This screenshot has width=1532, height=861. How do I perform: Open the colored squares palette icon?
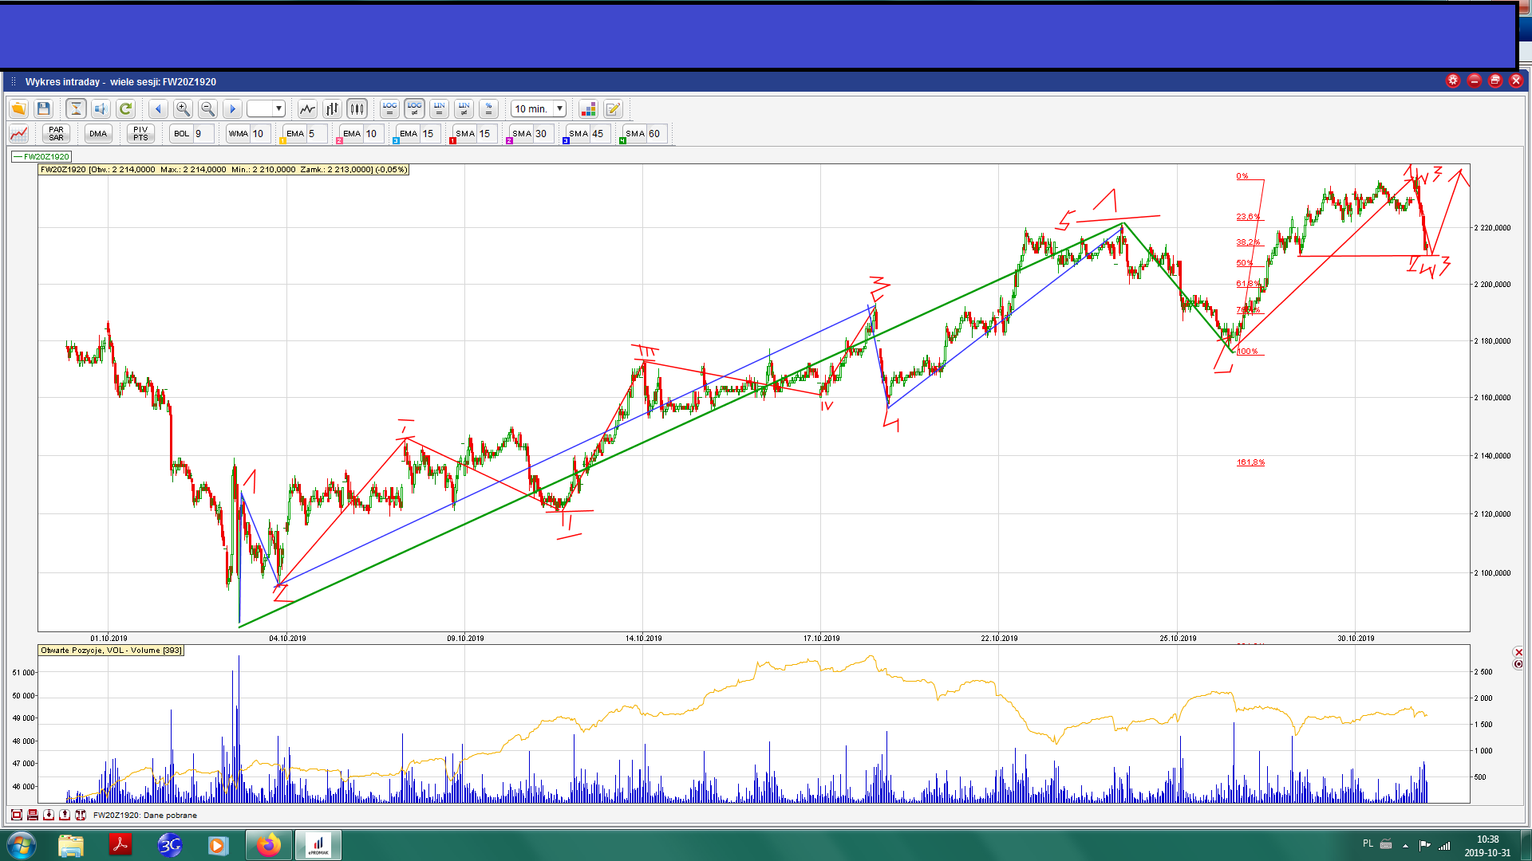point(588,108)
